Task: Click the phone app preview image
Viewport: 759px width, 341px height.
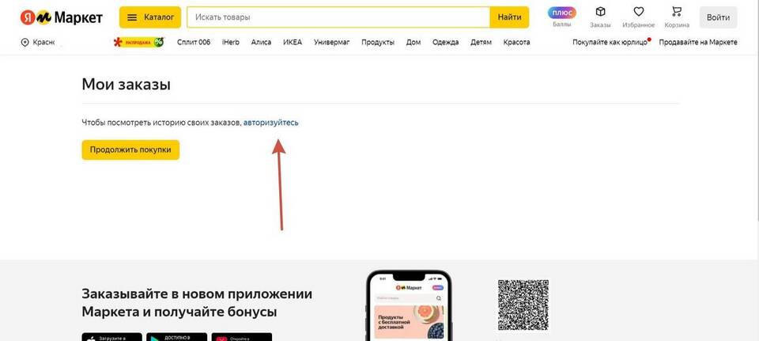Action: click(409, 305)
